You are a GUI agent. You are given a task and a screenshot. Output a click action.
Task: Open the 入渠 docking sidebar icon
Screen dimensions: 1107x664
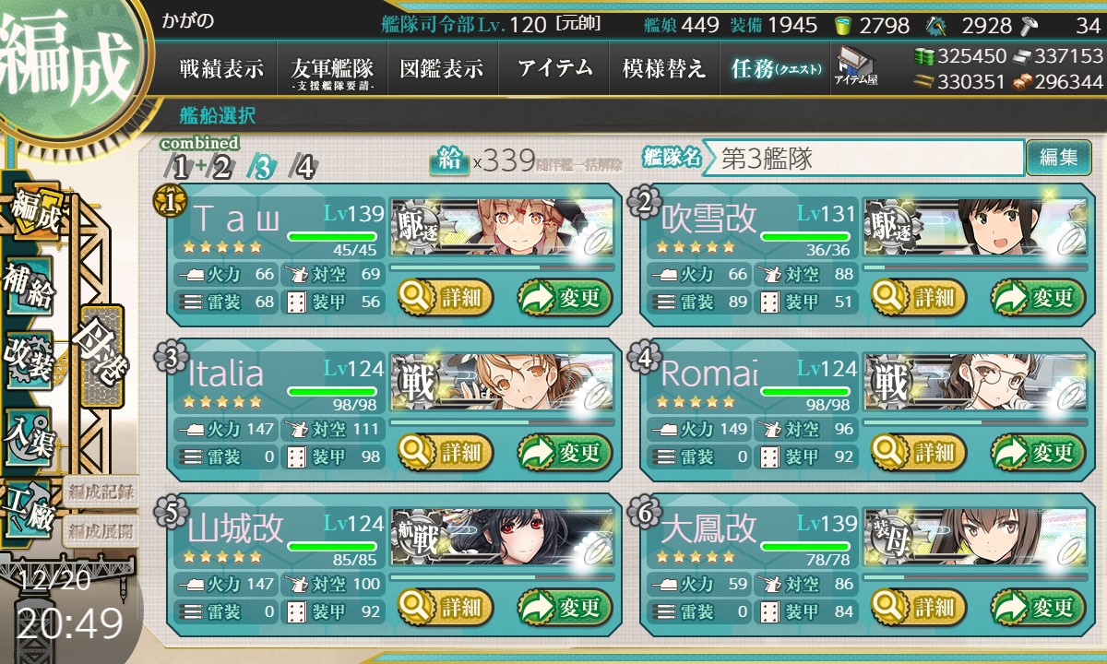(30, 433)
